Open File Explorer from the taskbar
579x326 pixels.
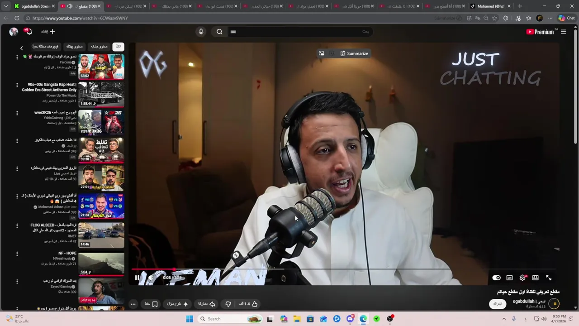(297, 319)
